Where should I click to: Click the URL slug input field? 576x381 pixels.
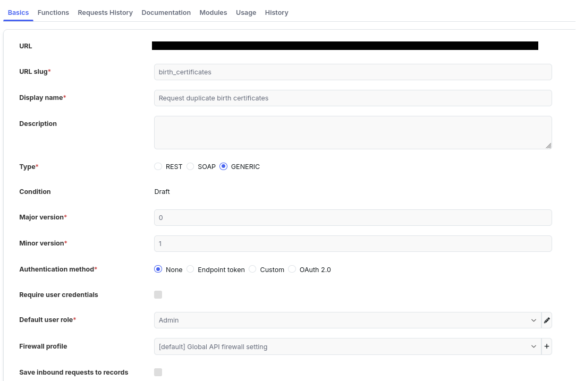point(353,72)
